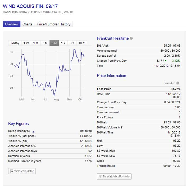Open the Price/Turnover History tab

[x=54, y=24]
